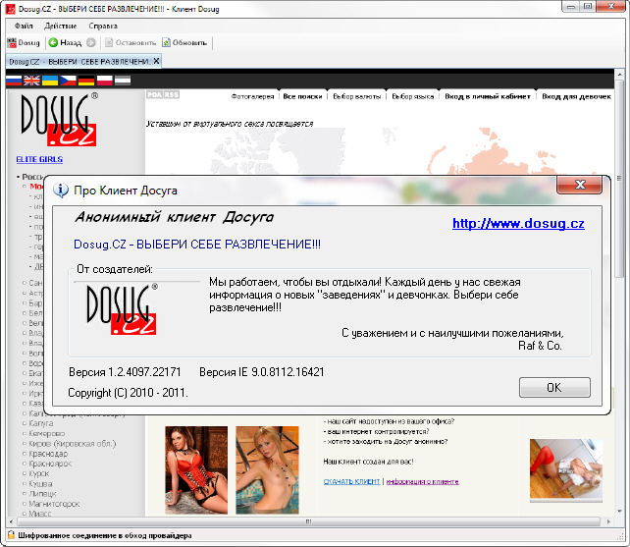The width and height of the screenshot is (630, 547).
Task: Click the horizontal scrollbar thumb
Action: click(x=308, y=521)
